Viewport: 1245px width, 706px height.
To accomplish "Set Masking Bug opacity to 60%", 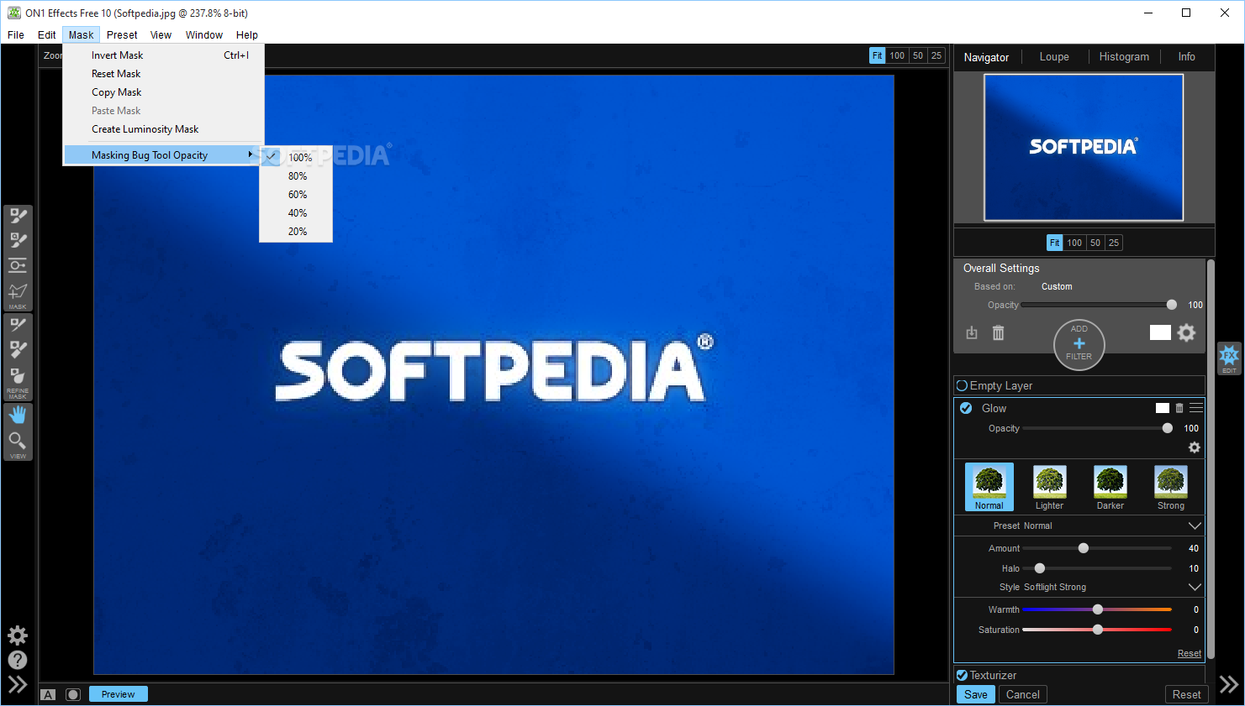I will coord(296,195).
